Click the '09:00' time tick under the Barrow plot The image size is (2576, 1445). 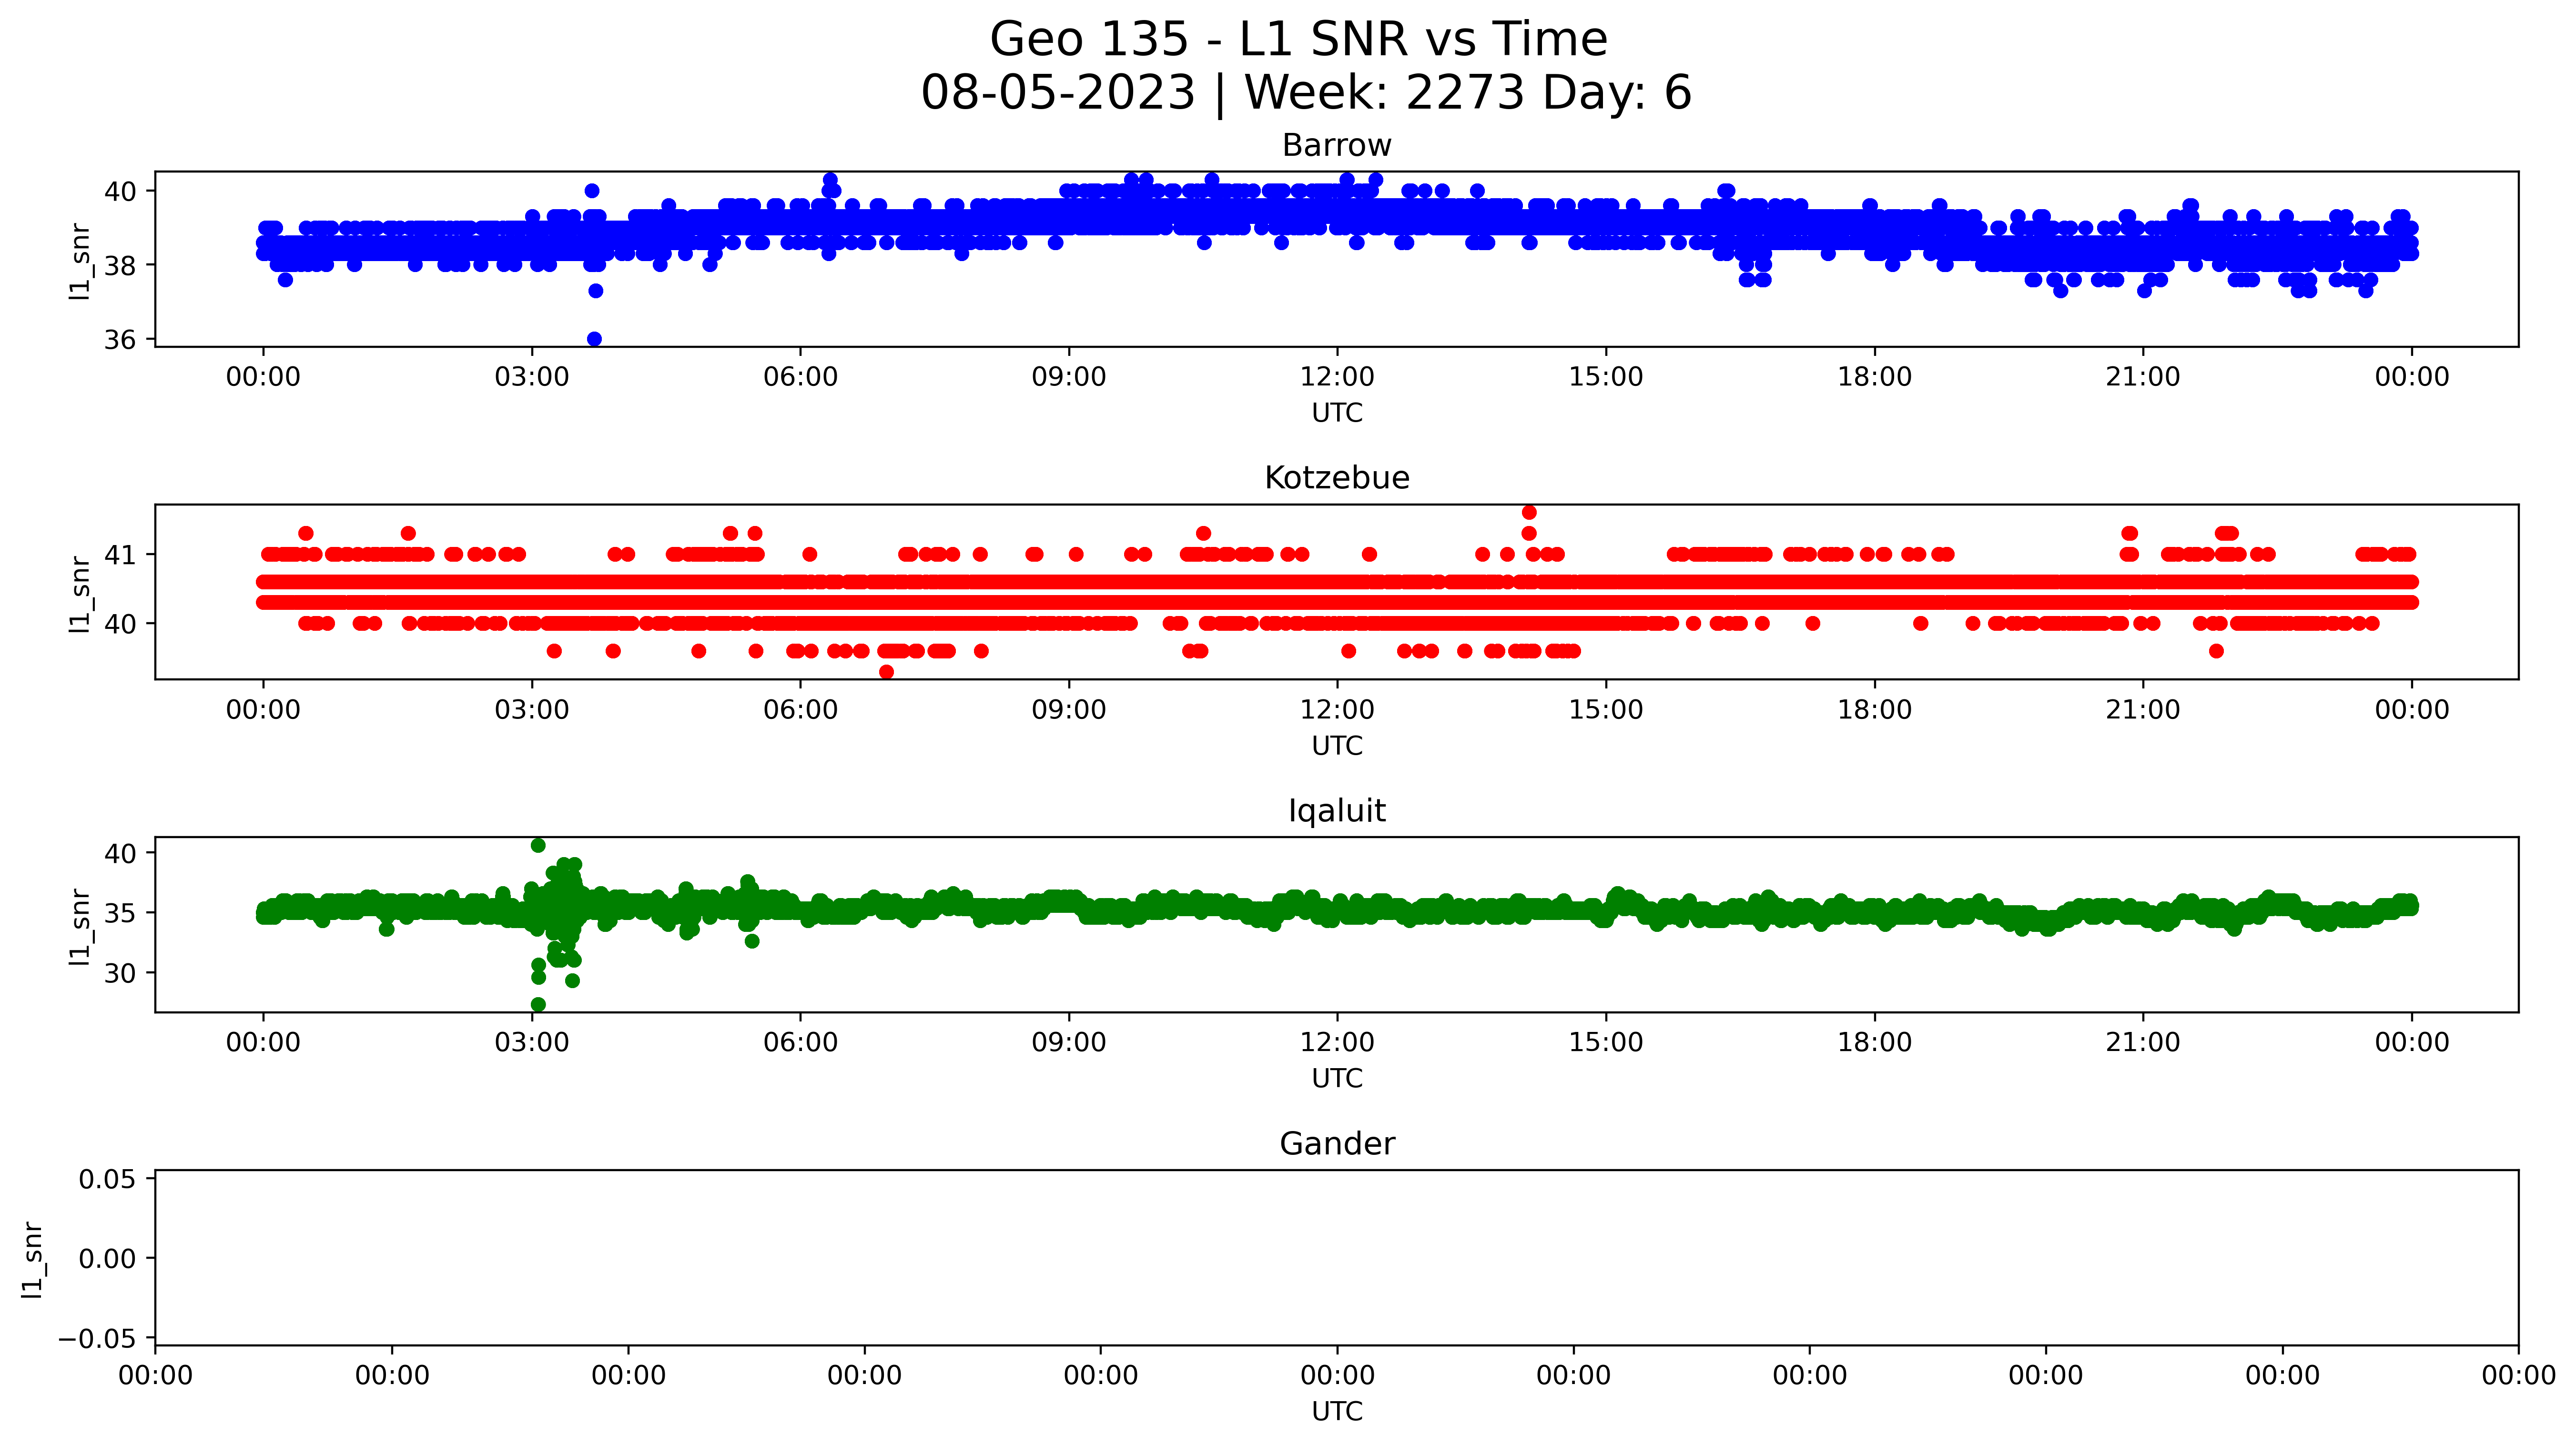[1069, 377]
